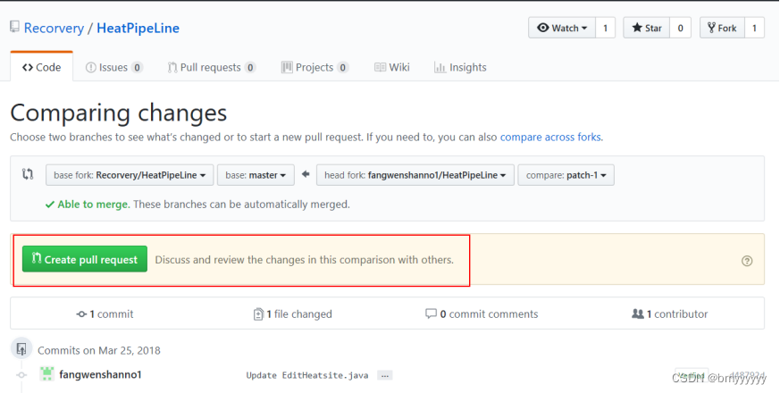Screen dimensions: 780x393
Task: Click the star icon in Star button
Action: (637, 28)
